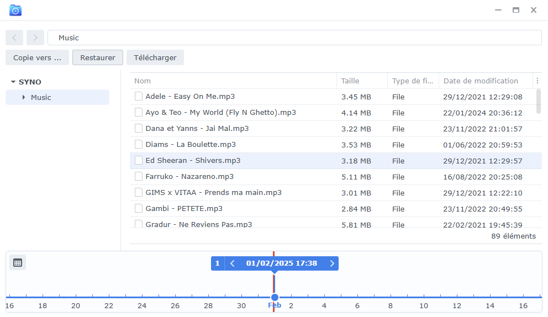Sort by Type de fi... column header
The height and width of the screenshot is (317, 548).
coord(413,81)
